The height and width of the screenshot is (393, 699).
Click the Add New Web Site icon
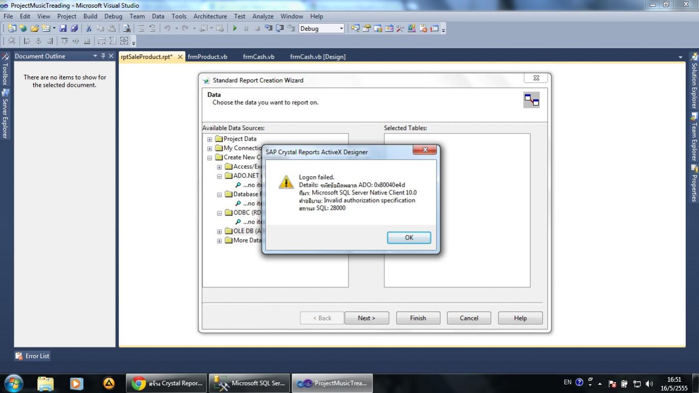tap(23, 29)
